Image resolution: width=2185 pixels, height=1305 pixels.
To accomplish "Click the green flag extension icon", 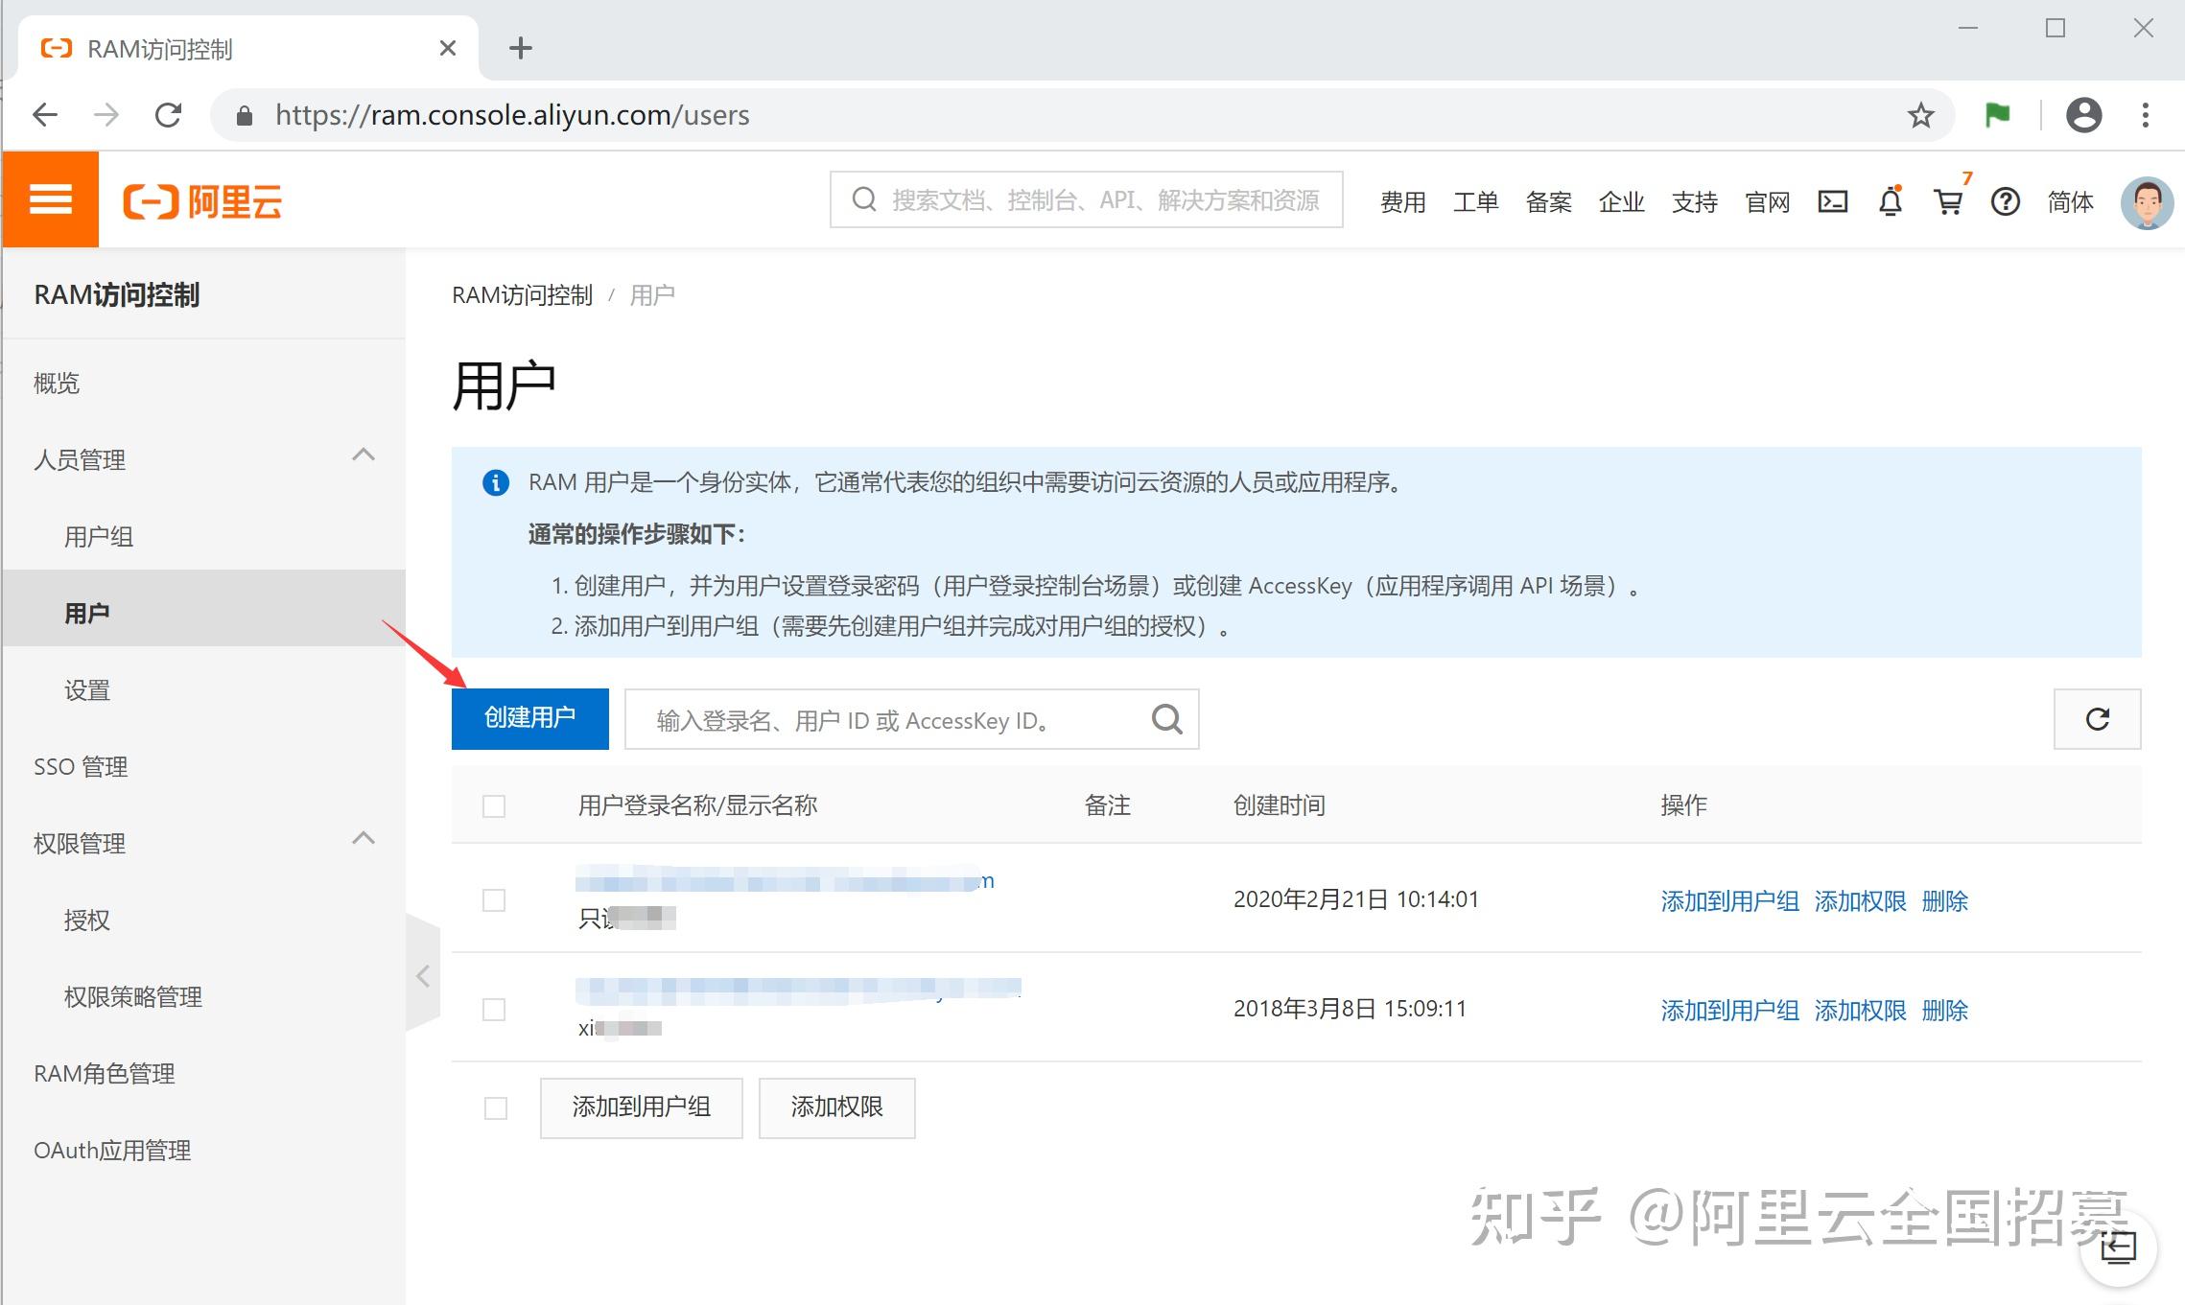I will [x=1997, y=116].
